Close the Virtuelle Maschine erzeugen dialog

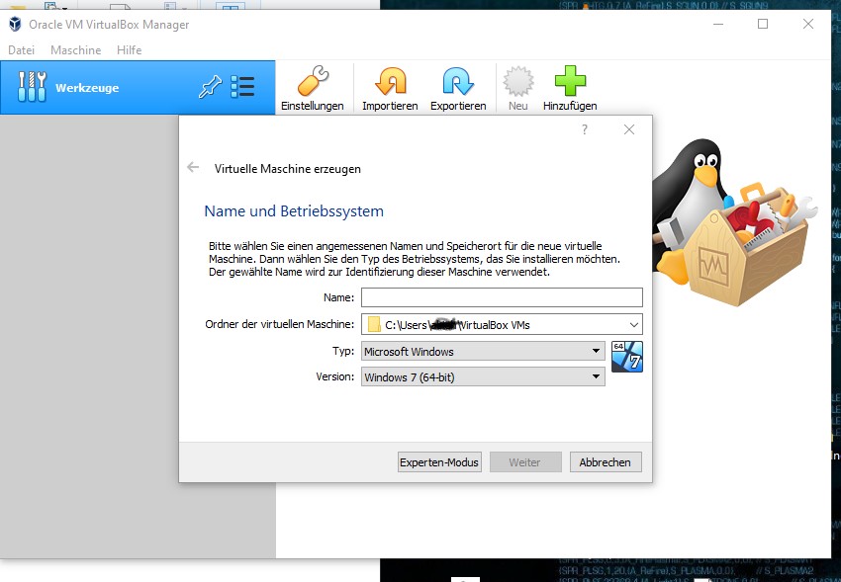pos(629,129)
